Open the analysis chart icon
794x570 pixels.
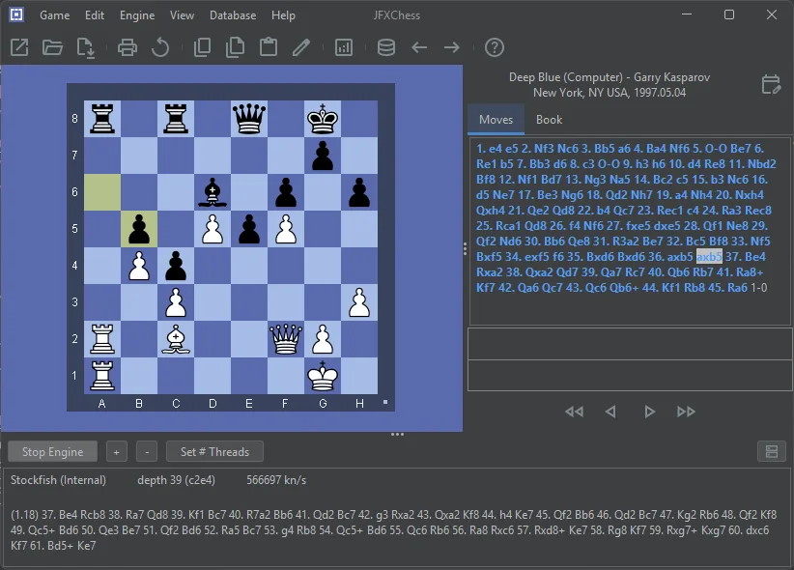(x=343, y=47)
